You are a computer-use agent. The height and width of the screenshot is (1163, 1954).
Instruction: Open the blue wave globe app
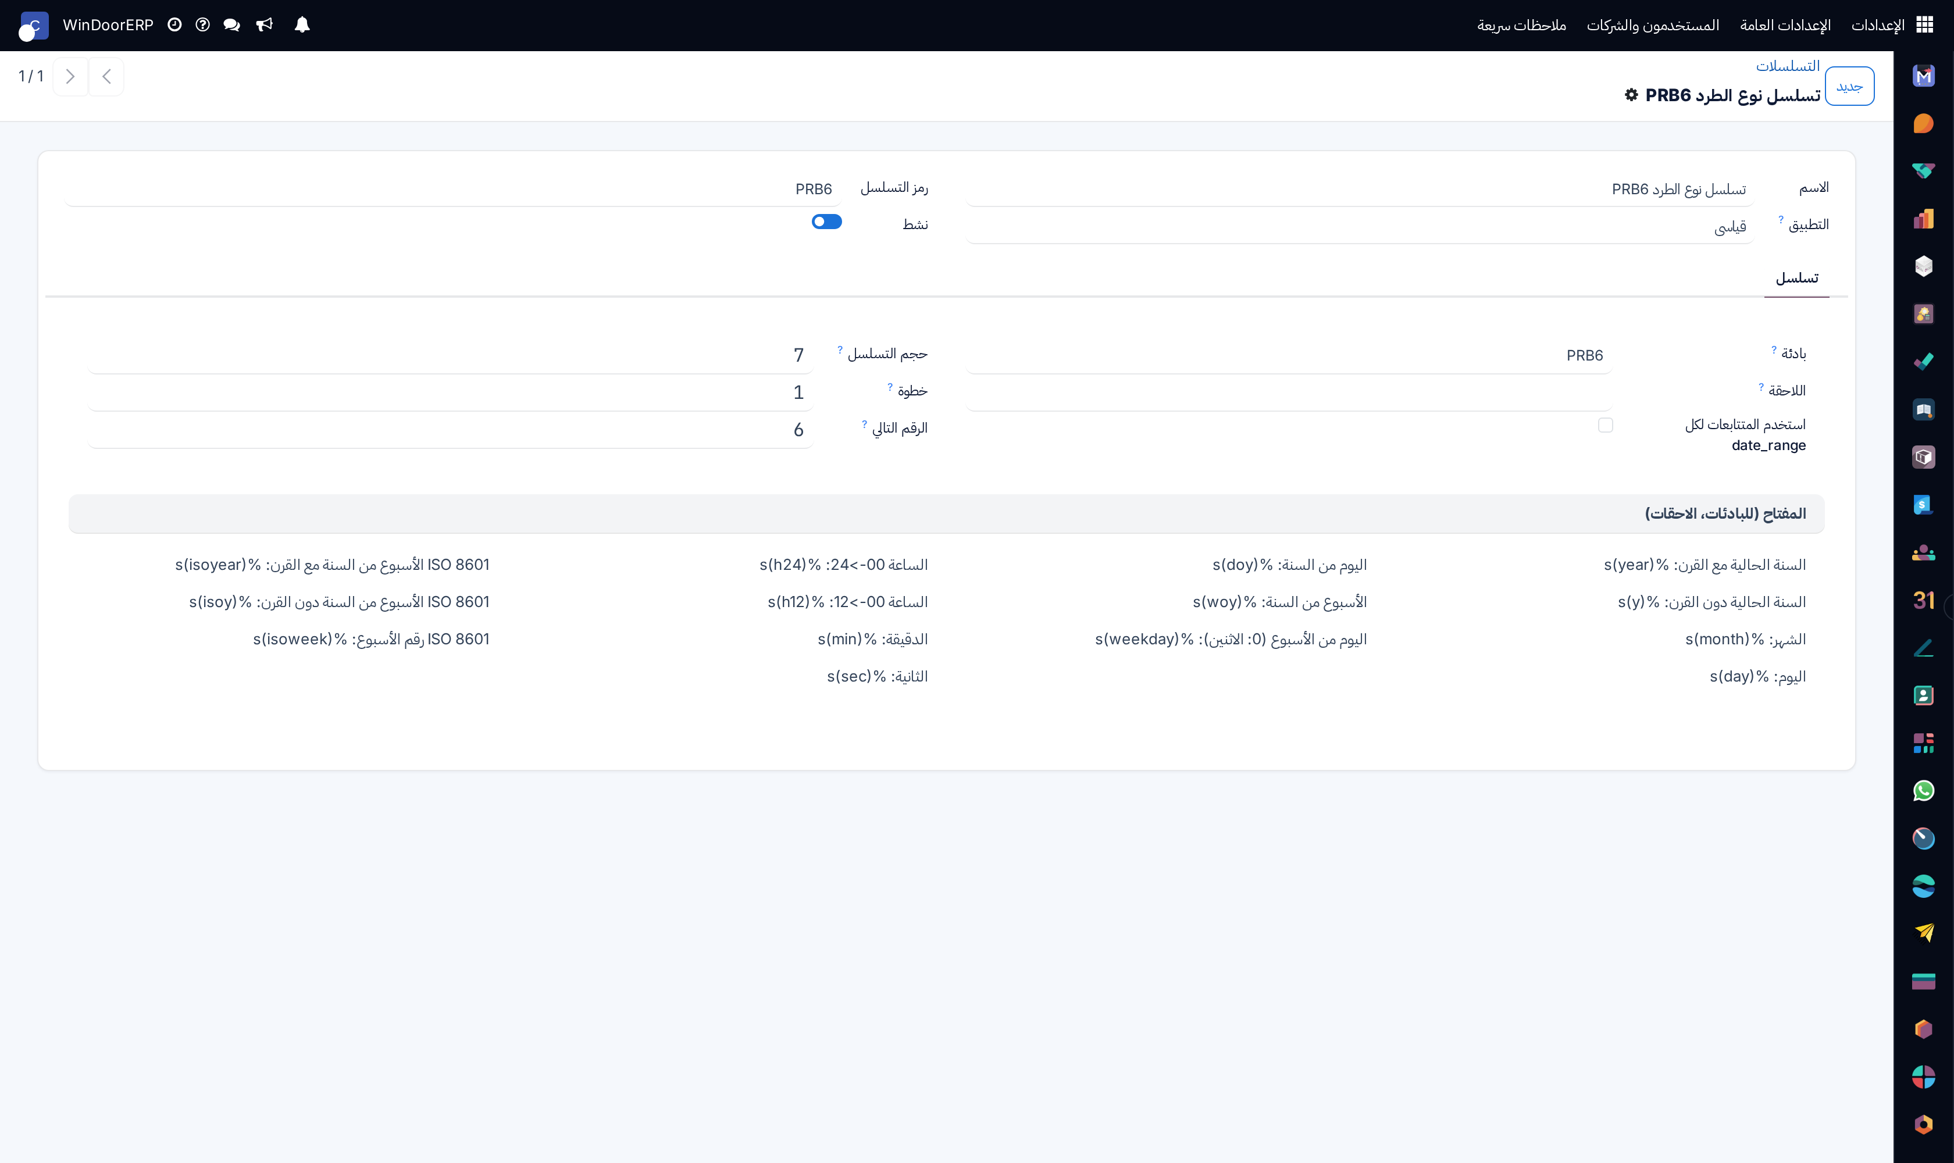(1923, 886)
